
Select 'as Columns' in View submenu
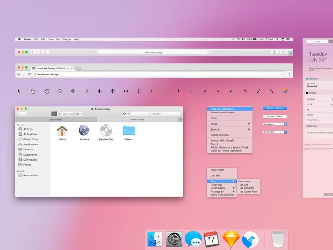[x=249, y=188]
